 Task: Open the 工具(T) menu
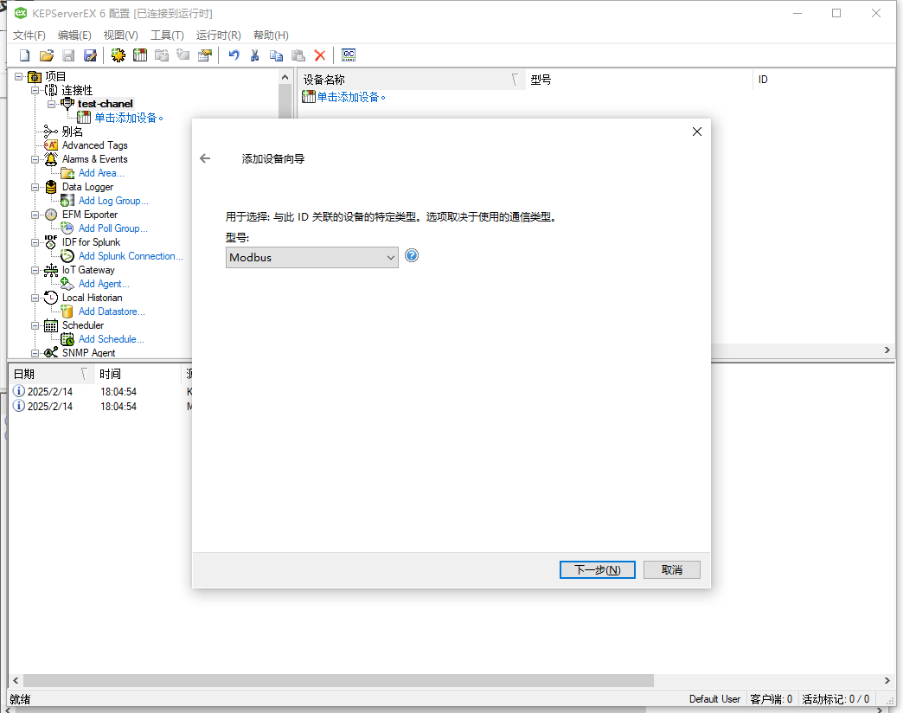click(167, 35)
